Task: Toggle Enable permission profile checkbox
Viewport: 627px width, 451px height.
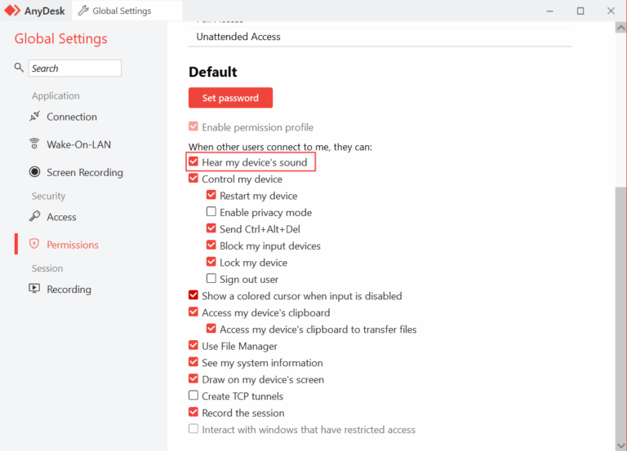Action: point(193,126)
